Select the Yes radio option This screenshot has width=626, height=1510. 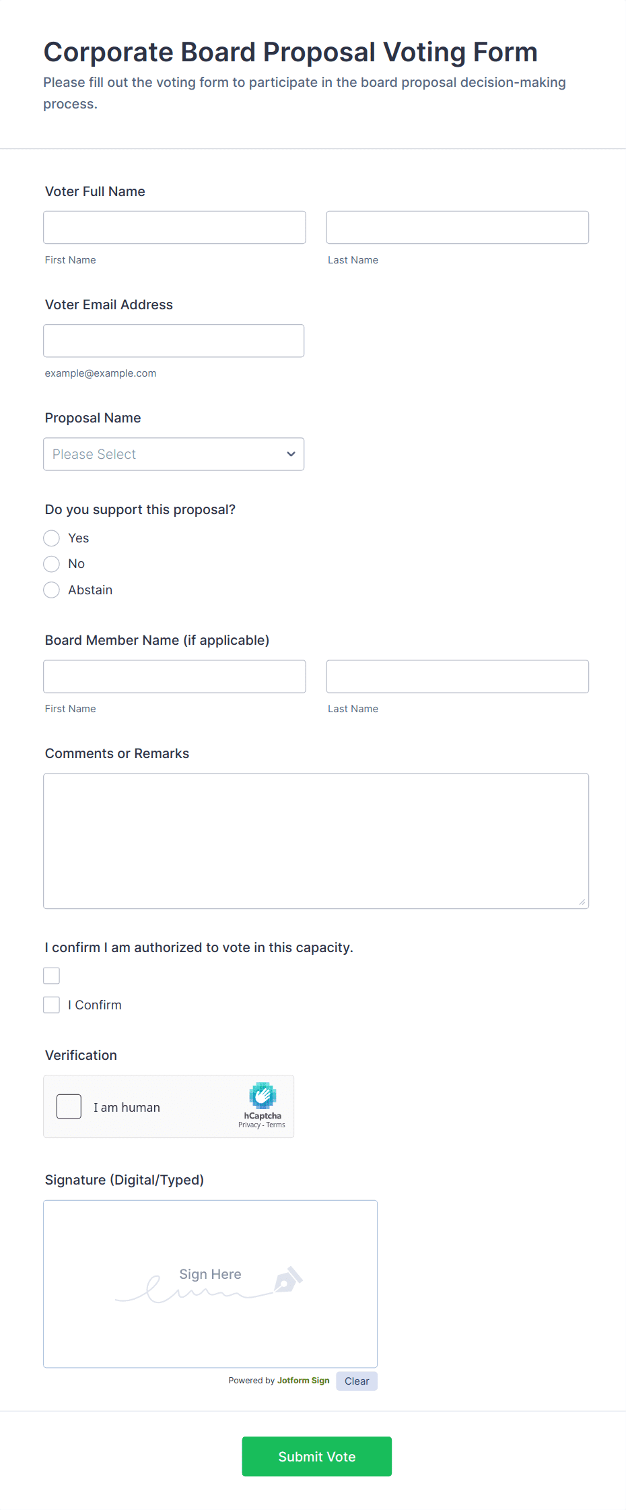[x=52, y=538]
